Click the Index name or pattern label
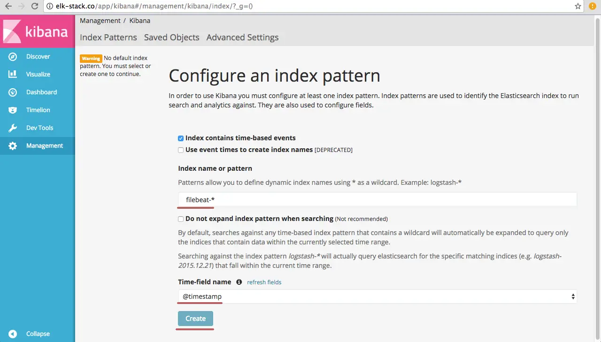601x342 pixels. (x=215, y=168)
